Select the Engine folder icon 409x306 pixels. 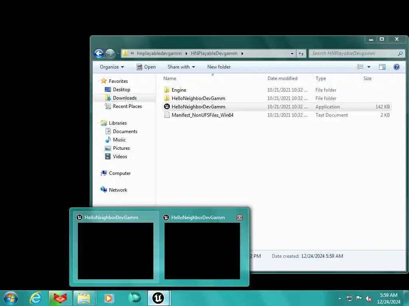[x=167, y=90]
